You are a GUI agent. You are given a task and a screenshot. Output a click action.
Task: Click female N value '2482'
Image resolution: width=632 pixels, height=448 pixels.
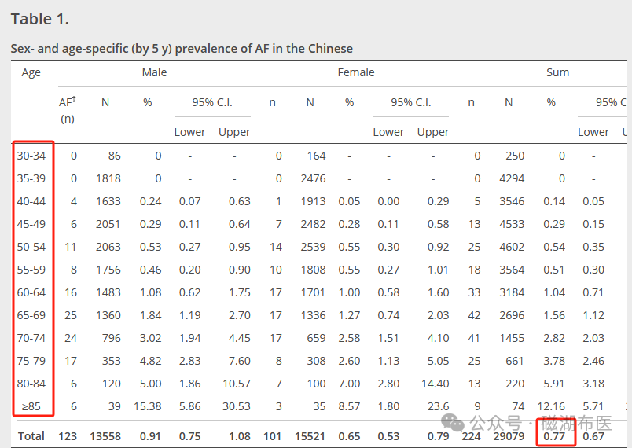coord(313,224)
